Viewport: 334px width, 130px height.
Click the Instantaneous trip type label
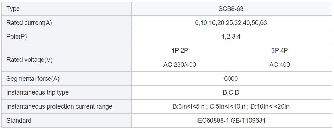click(37, 93)
